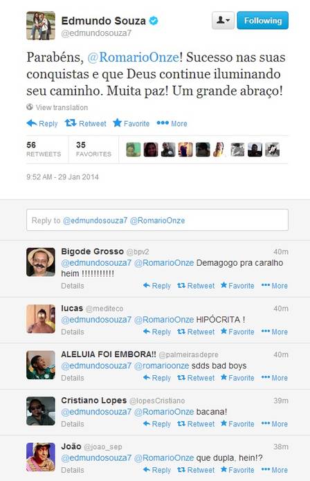
Task: Reply to Bigode Grosso's comment
Action: [x=156, y=286]
